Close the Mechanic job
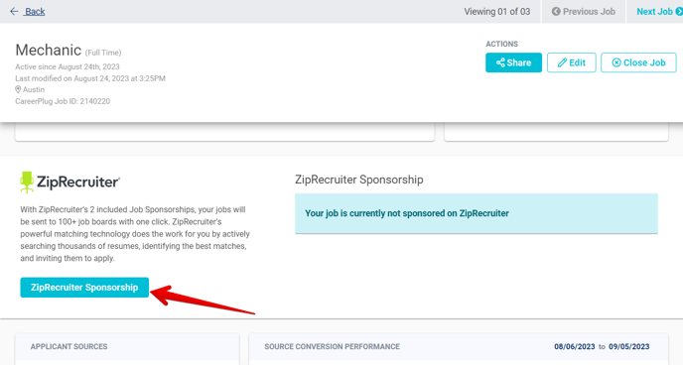This screenshot has width=683, height=365. click(638, 62)
